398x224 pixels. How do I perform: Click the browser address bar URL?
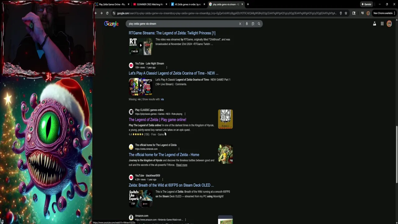(227, 13)
